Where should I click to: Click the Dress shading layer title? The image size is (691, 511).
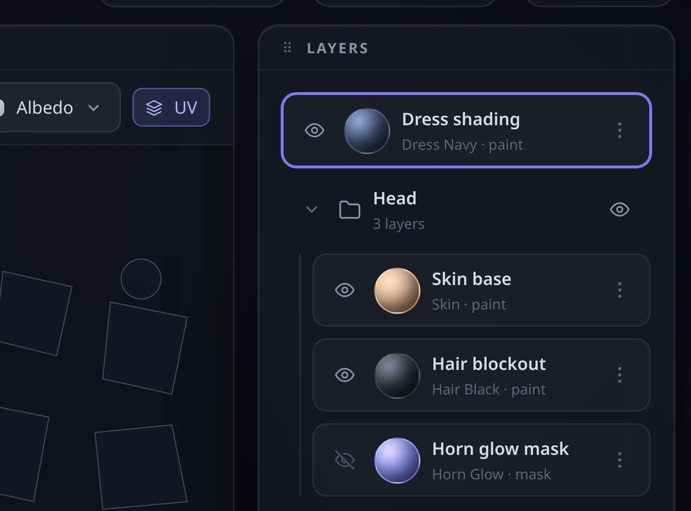[x=461, y=120]
